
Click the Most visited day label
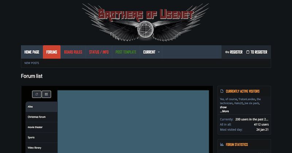(231, 130)
